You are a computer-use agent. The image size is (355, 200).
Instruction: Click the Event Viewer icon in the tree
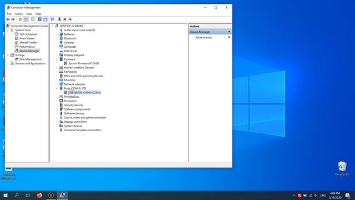(x=17, y=38)
